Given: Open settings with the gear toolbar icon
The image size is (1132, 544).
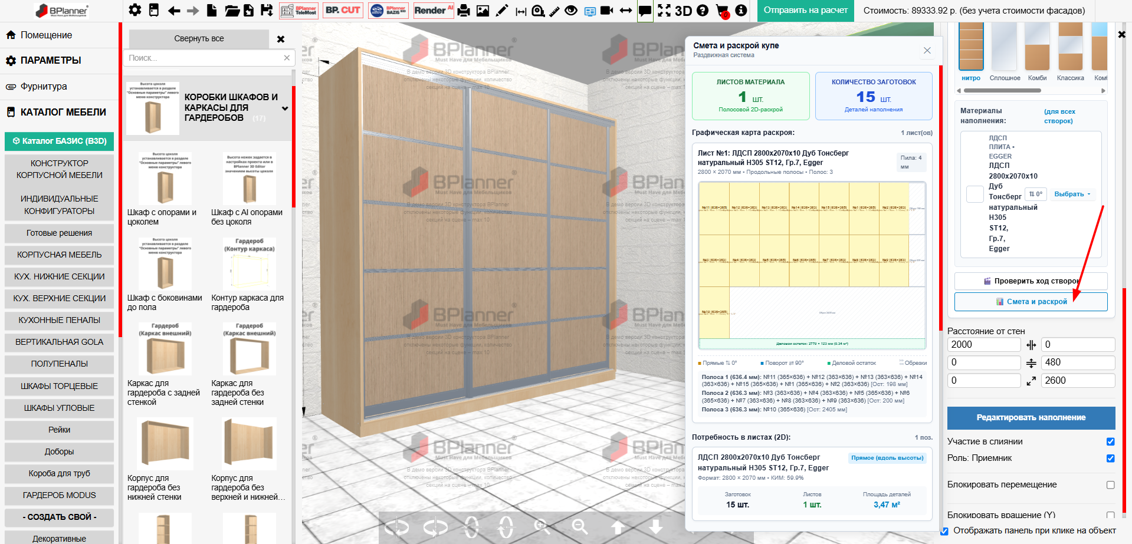Looking at the screenshot, I should pos(135,10).
